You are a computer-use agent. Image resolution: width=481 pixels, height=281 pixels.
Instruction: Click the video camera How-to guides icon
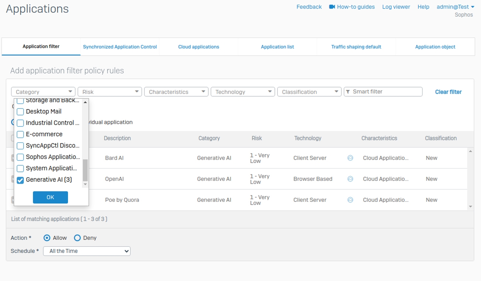tap(332, 7)
